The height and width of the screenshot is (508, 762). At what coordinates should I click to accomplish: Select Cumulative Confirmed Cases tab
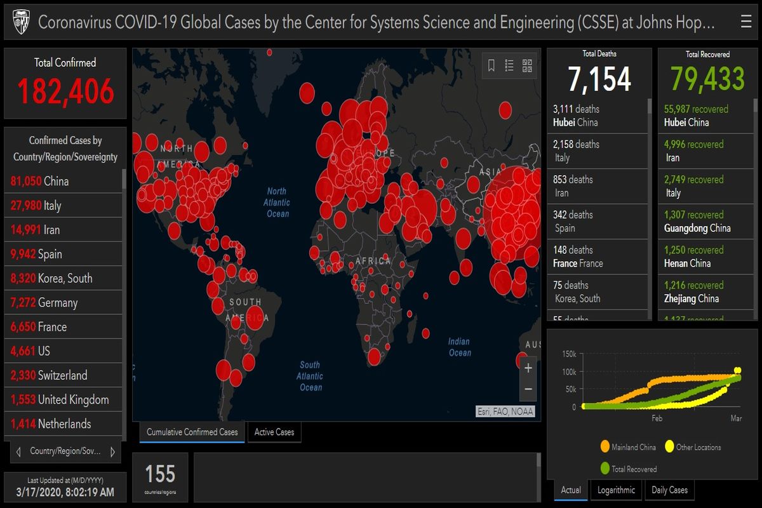(x=192, y=432)
